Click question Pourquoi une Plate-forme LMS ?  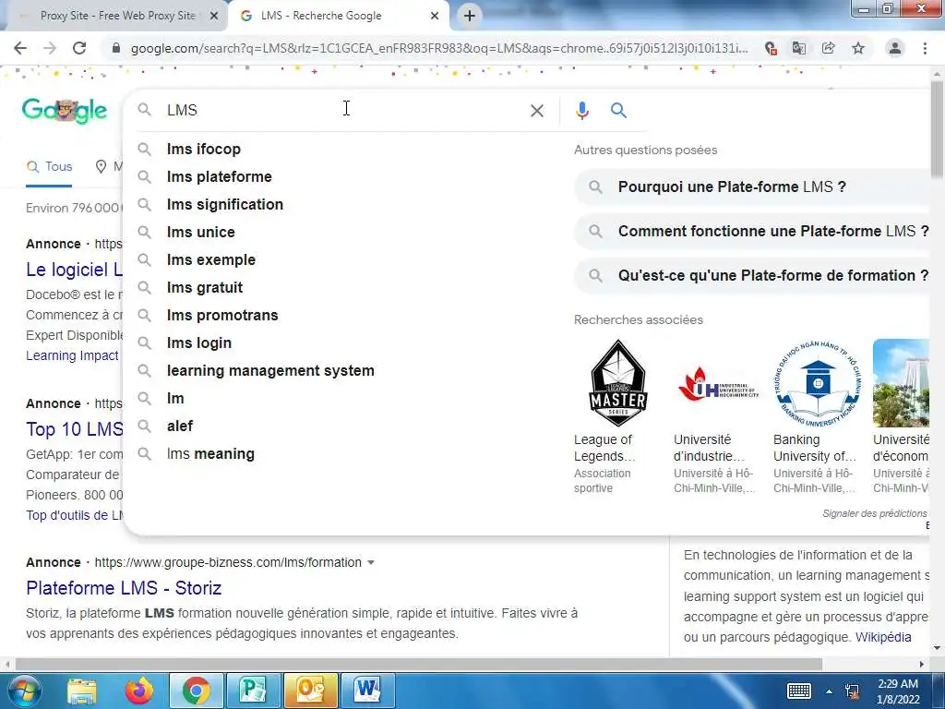pyautogui.click(x=751, y=186)
